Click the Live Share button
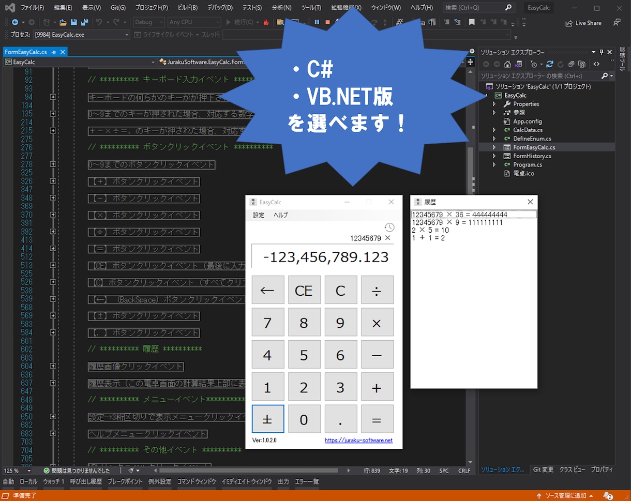 (x=583, y=23)
